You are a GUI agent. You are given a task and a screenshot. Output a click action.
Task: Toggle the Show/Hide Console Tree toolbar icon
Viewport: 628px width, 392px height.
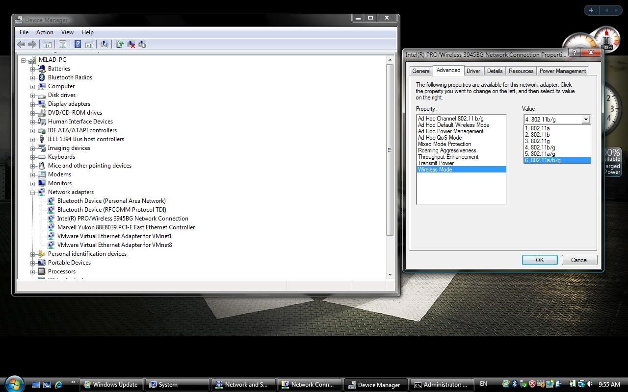[x=48, y=45]
